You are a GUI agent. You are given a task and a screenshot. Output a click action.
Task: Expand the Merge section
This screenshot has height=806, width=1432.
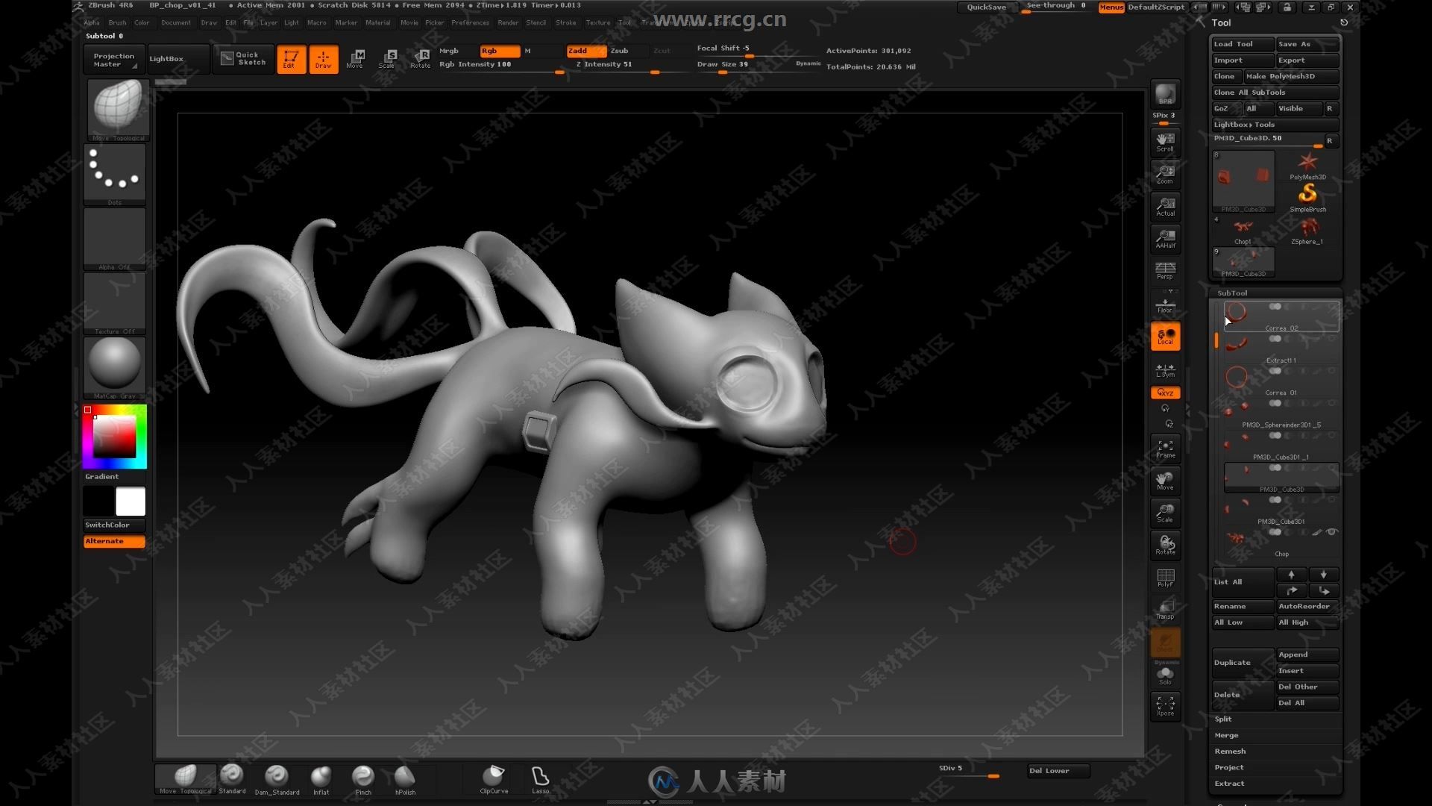click(x=1226, y=735)
